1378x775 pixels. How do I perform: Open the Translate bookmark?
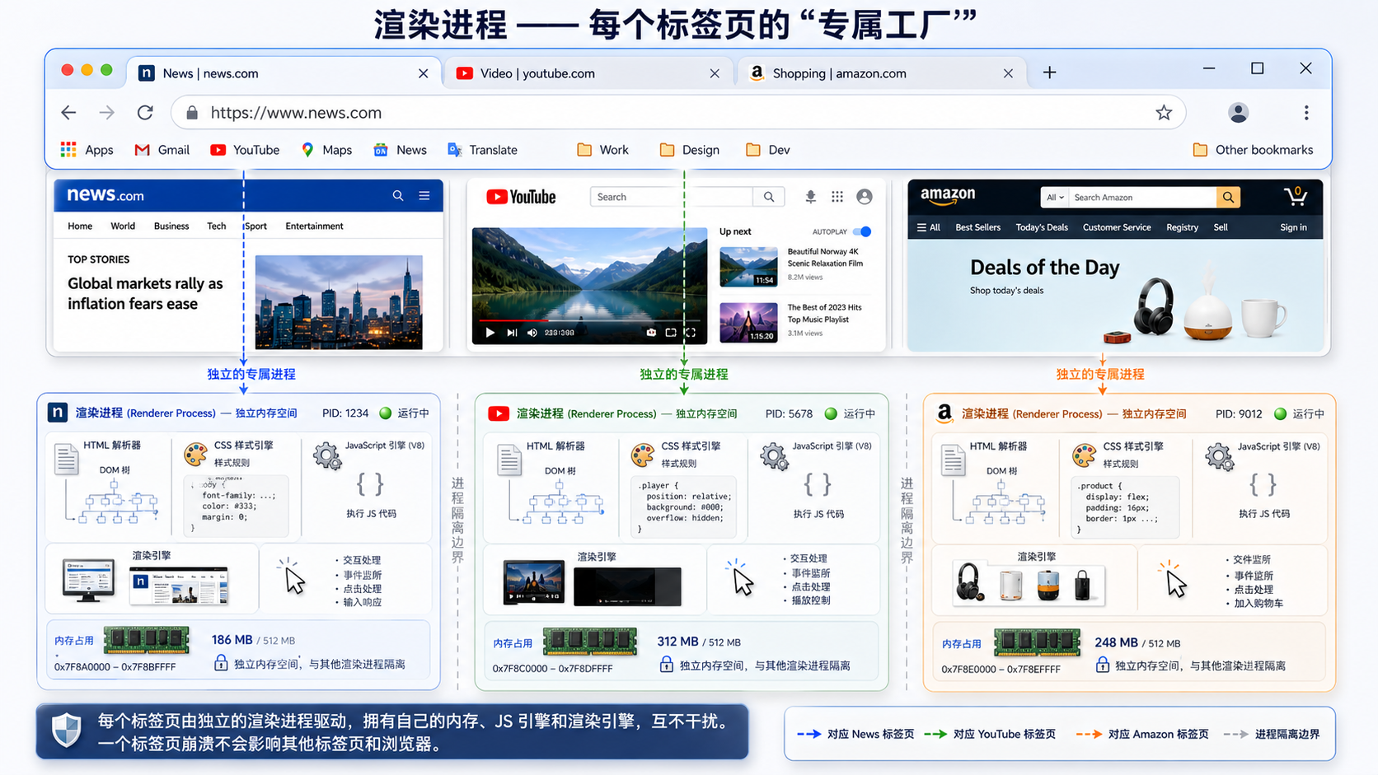tap(482, 150)
